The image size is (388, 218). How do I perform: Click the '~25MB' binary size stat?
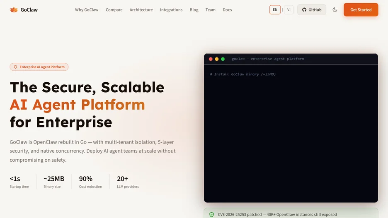54,179
